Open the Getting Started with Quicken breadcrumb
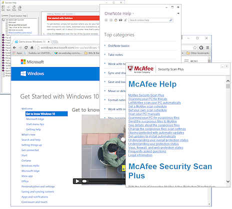The image size is (232, 209). click(x=61, y=14)
